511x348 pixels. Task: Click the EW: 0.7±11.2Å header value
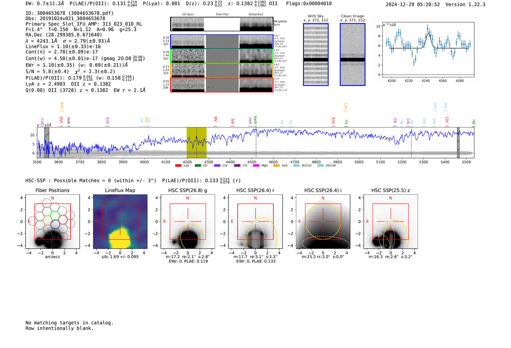(45, 4)
